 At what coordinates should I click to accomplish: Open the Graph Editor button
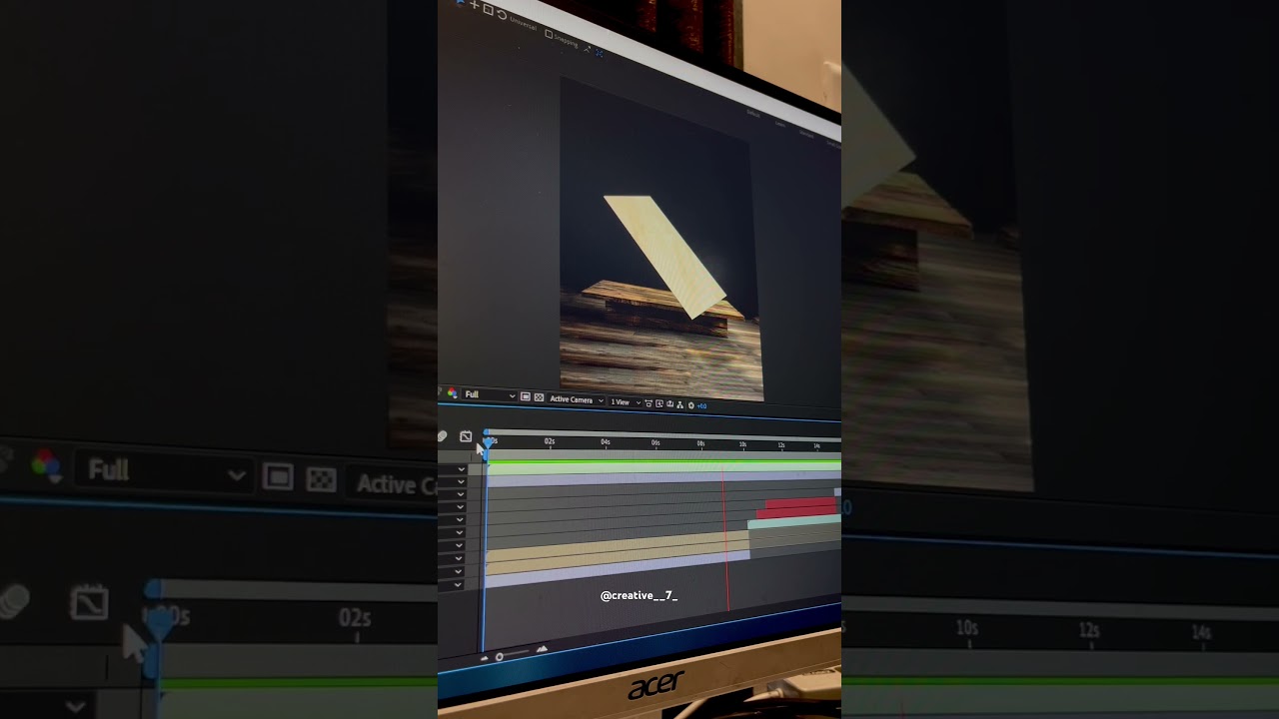coord(466,436)
